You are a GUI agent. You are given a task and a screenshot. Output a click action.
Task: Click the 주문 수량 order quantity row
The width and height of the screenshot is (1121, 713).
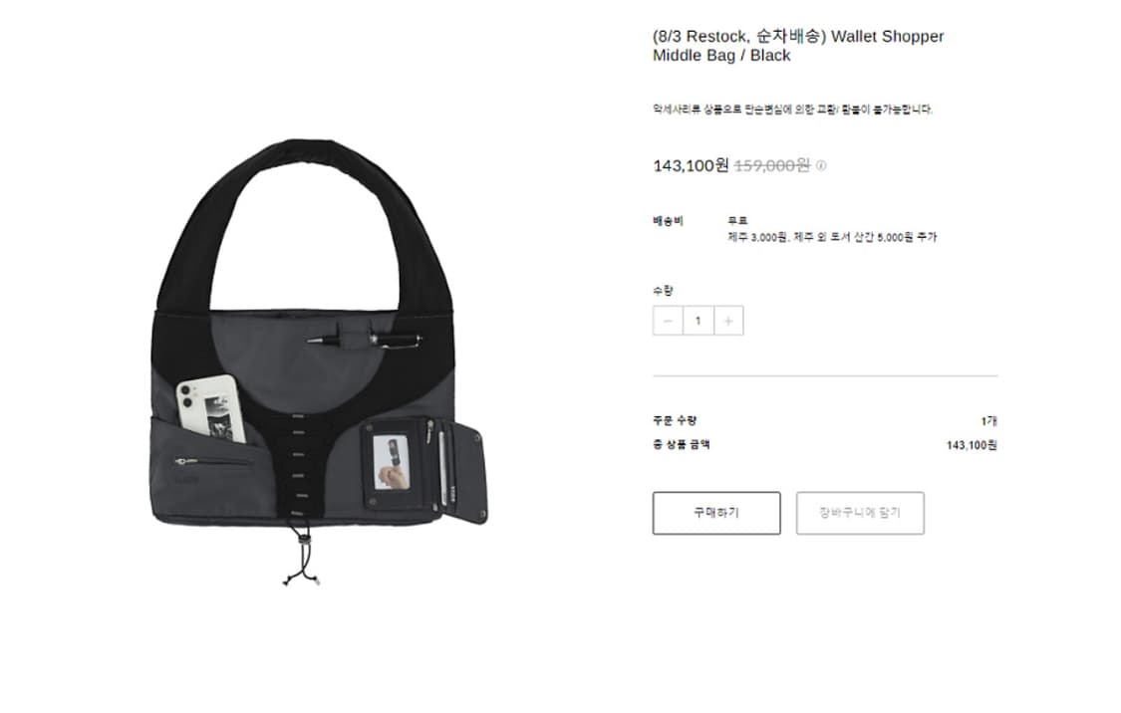click(x=825, y=421)
